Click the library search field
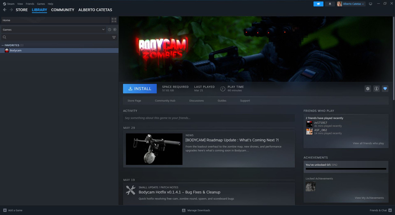This screenshot has height=215, width=395. (59, 37)
